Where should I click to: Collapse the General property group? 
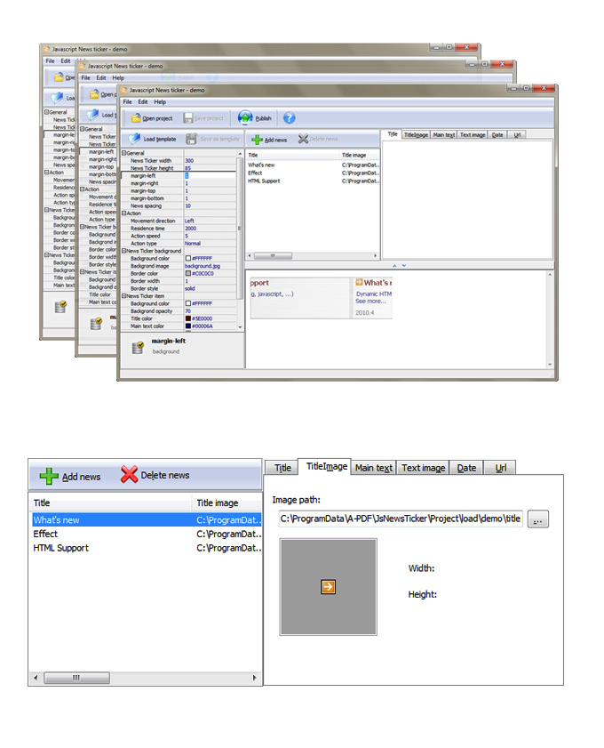[x=123, y=153]
